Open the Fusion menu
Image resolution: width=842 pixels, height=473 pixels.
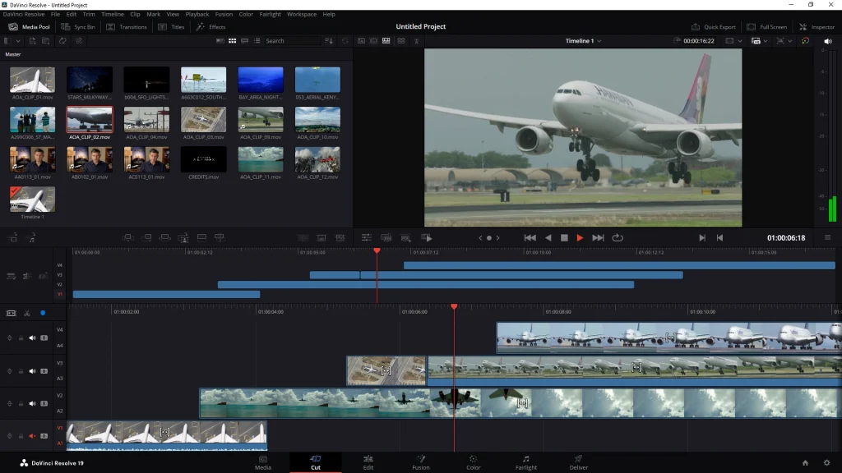[224, 14]
